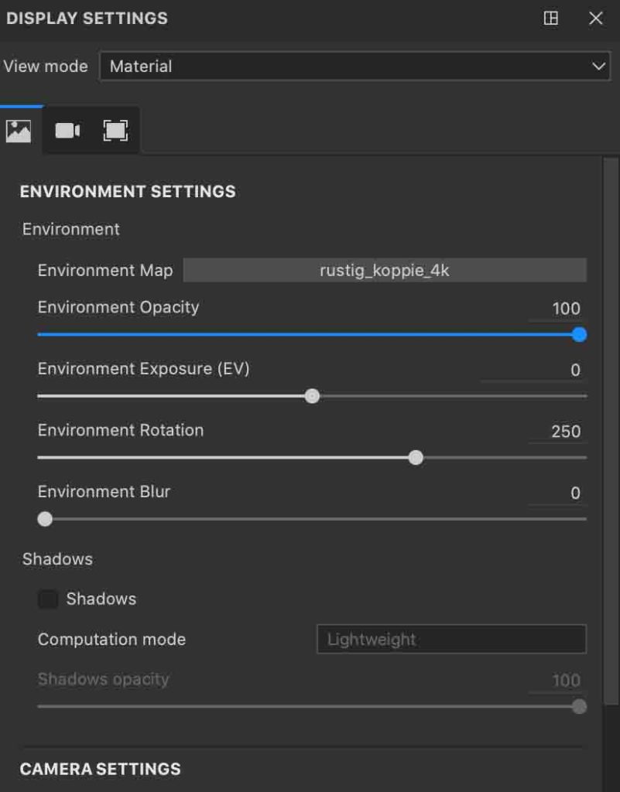Click the CAMERA SETTINGS section header

click(x=101, y=769)
